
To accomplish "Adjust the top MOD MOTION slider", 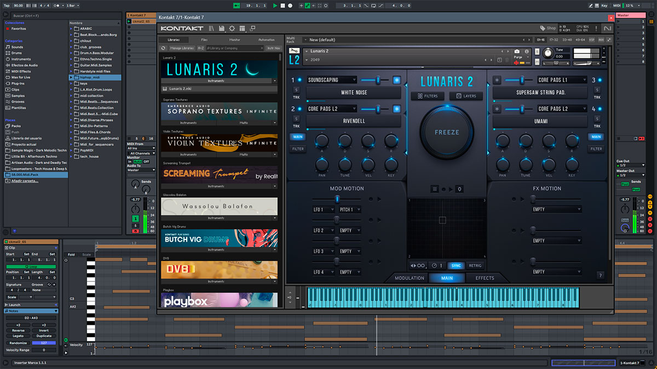I will pos(337,199).
